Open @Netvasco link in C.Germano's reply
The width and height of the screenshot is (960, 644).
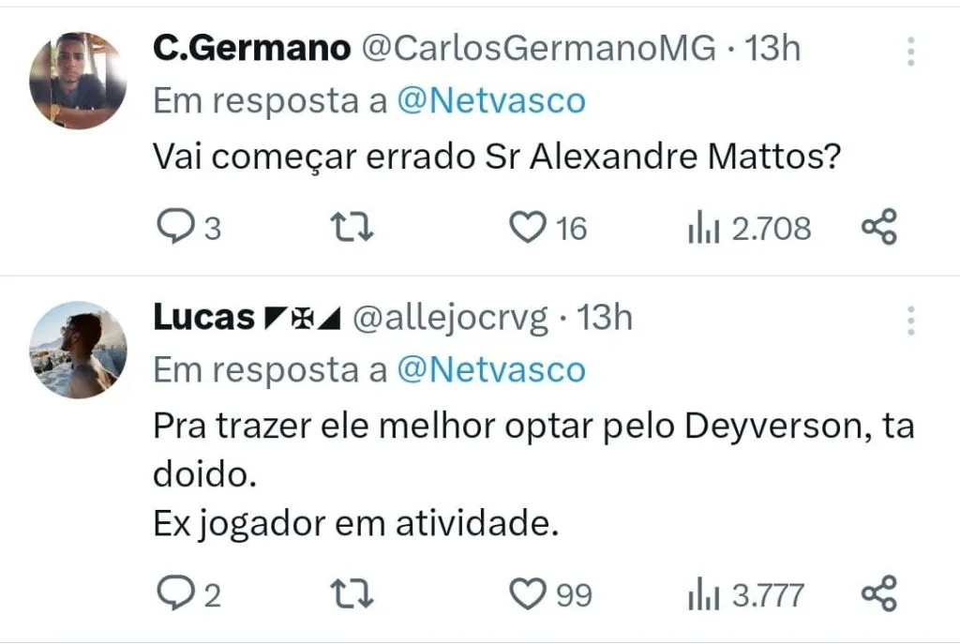pos(491,101)
